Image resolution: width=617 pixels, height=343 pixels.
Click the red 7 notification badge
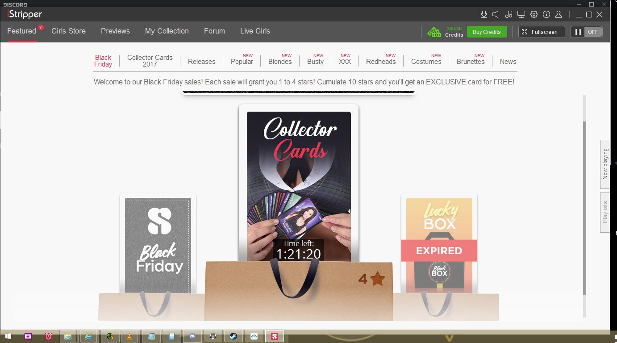point(41,28)
